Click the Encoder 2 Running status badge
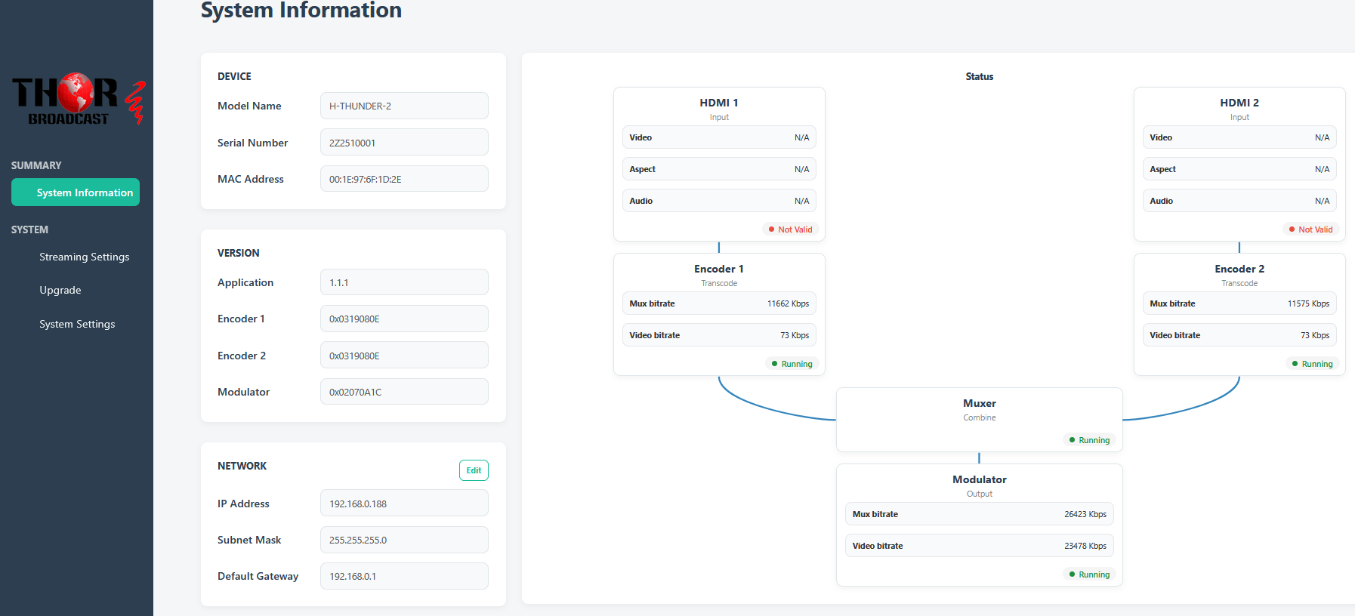 click(x=1312, y=364)
